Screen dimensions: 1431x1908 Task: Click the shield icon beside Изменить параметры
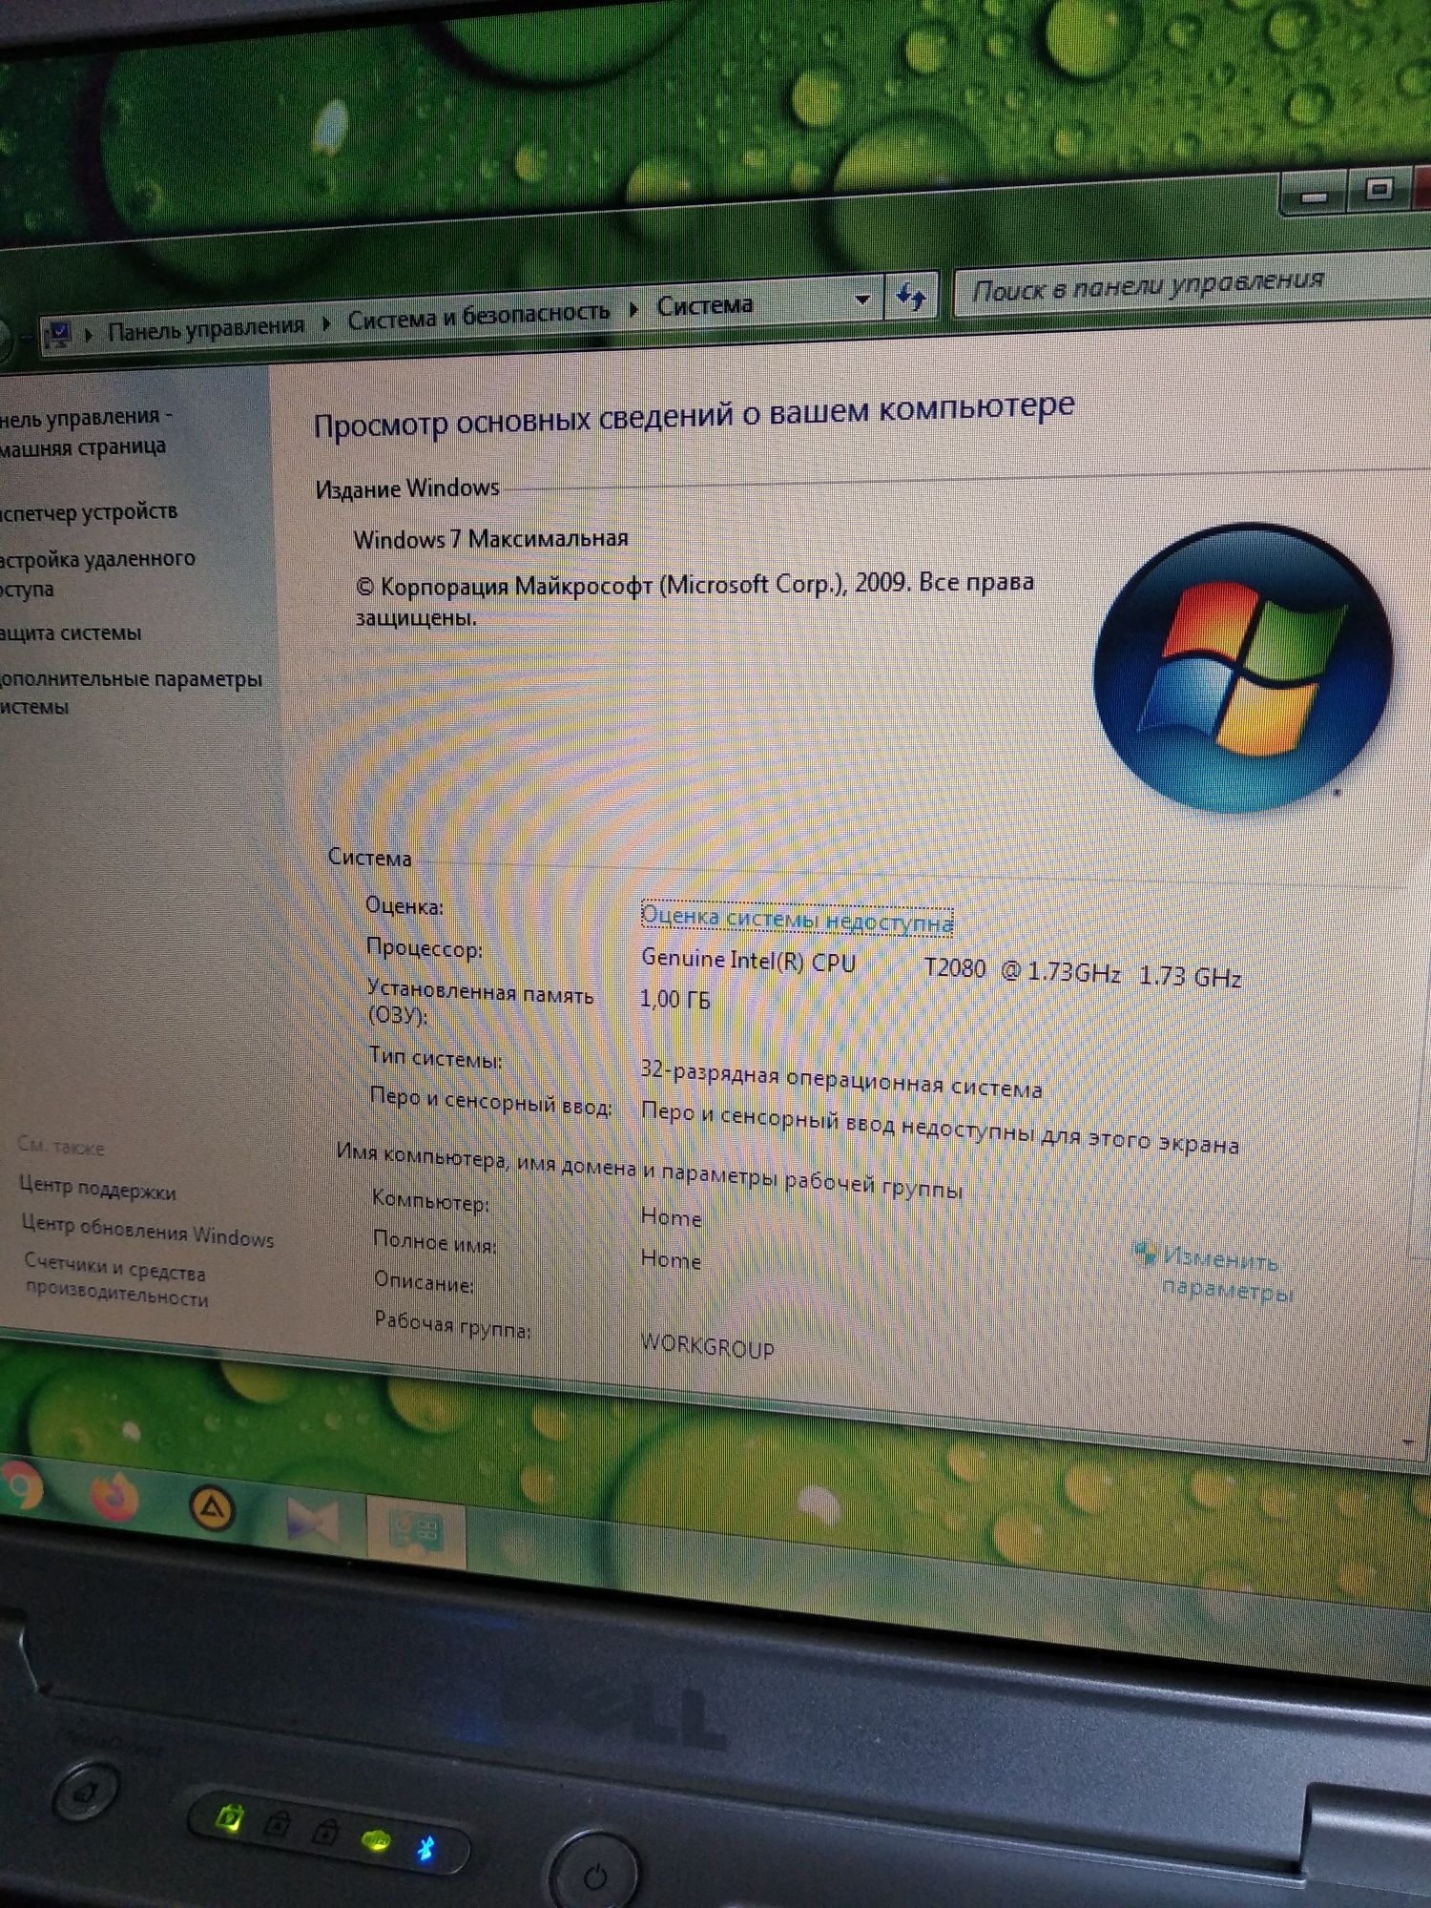tap(1145, 1254)
